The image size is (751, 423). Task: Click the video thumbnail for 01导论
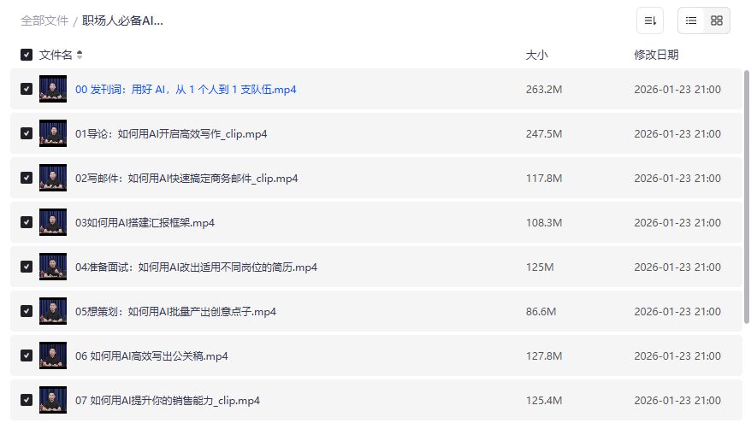pos(53,133)
